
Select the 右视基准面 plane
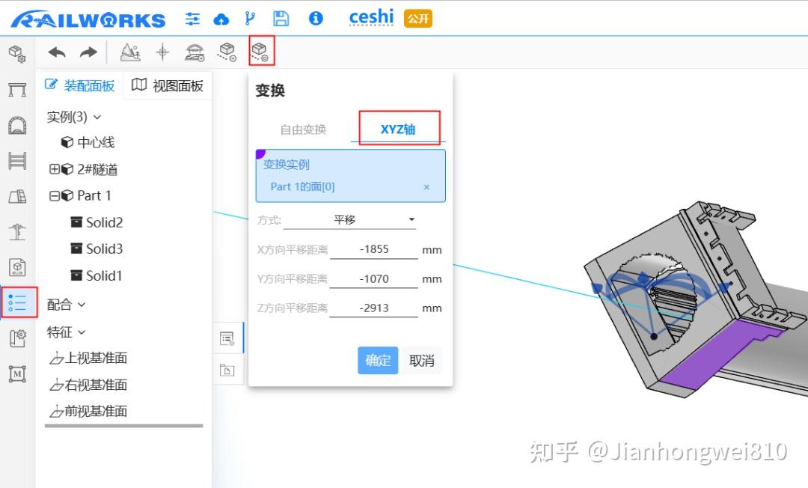coord(88,385)
